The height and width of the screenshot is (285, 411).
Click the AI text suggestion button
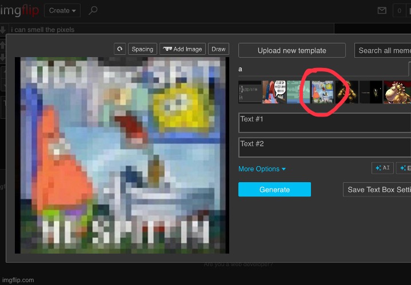tap(382, 168)
